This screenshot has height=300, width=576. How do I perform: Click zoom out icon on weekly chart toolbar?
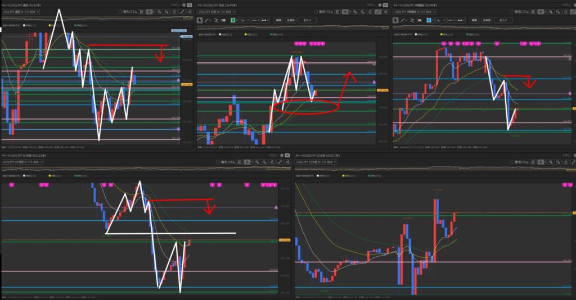coord(166,12)
